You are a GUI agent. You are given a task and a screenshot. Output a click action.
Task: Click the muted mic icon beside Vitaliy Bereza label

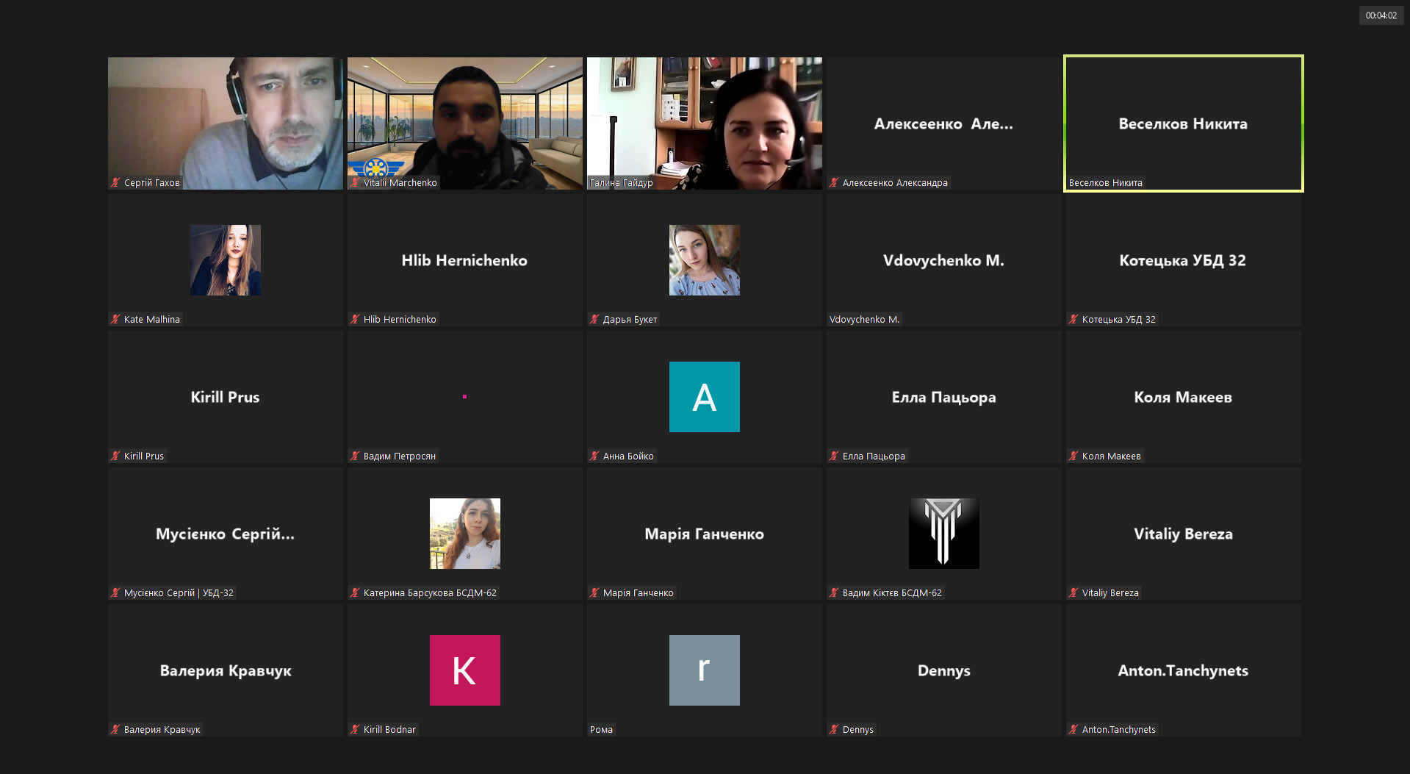point(1073,592)
